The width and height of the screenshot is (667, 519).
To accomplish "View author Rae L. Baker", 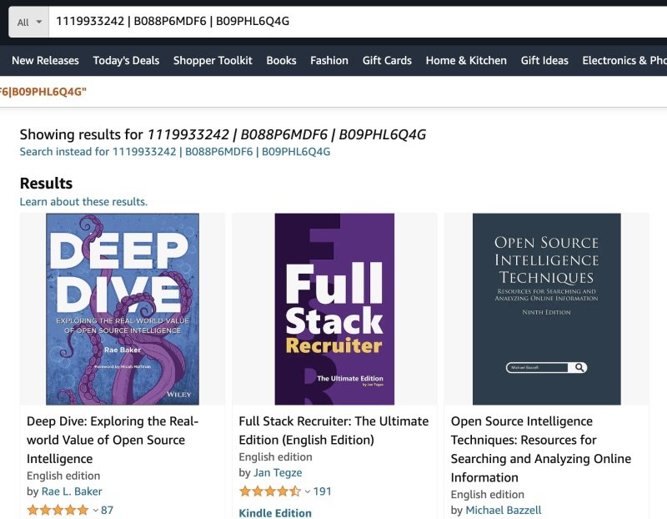I will point(72,491).
